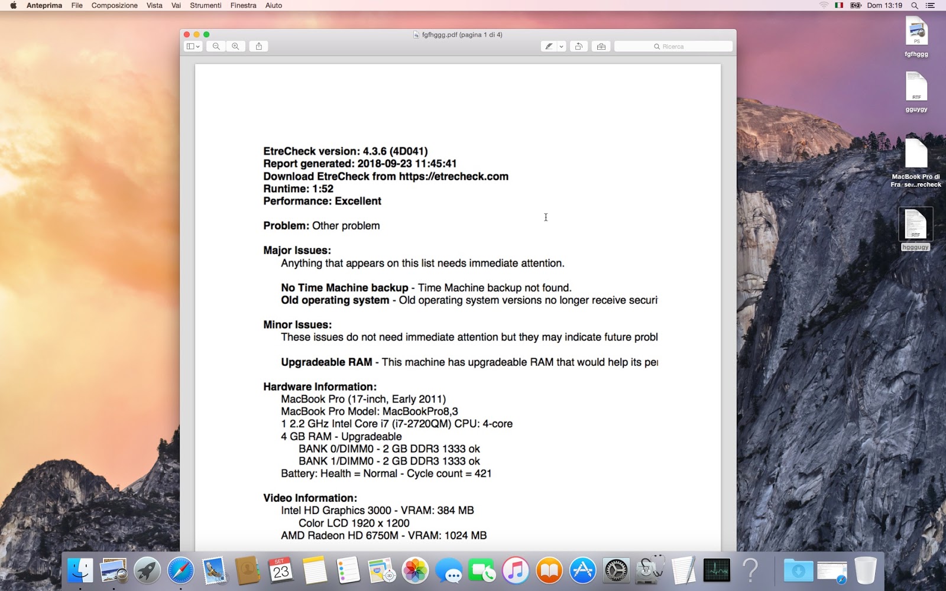Click the 'Performance: Excellent' line

click(x=322, y=201)
